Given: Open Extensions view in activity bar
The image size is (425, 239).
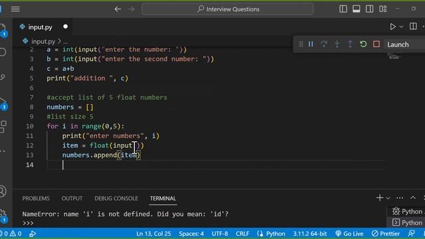Looking at the screenshot, I should [x=3, y=127].
